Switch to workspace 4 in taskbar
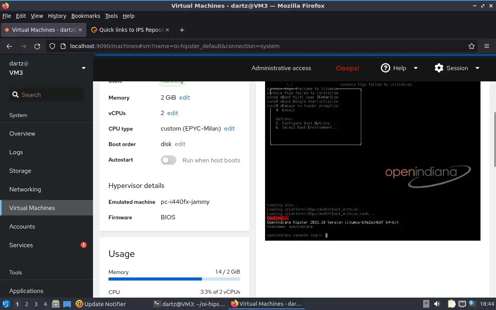 tap(45, 304)
